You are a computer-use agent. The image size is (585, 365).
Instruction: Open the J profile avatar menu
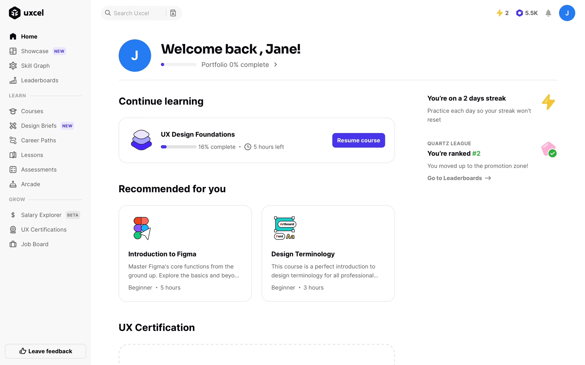pos(567,13)
